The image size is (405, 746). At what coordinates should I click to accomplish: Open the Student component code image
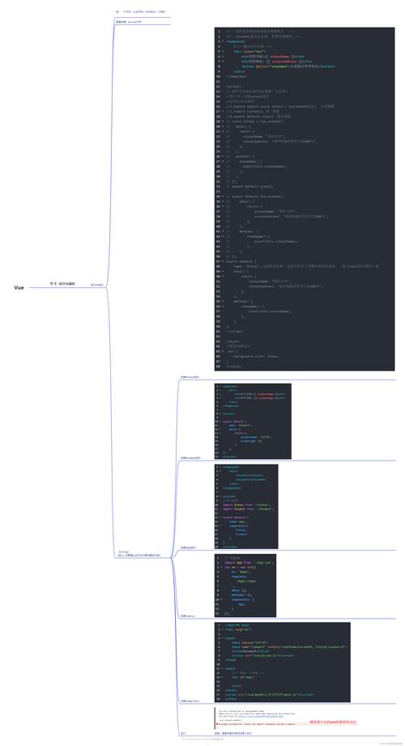click(253, 421)
